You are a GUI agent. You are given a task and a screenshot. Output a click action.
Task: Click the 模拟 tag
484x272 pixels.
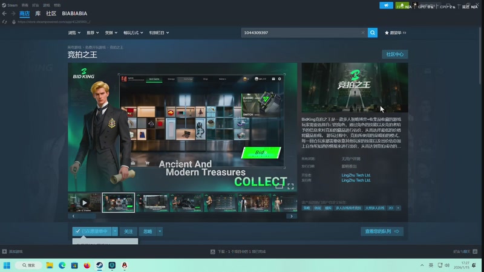point(328,208)
